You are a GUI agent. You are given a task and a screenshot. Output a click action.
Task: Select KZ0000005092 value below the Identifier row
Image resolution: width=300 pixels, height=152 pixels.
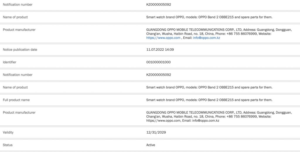pos(158,75)
